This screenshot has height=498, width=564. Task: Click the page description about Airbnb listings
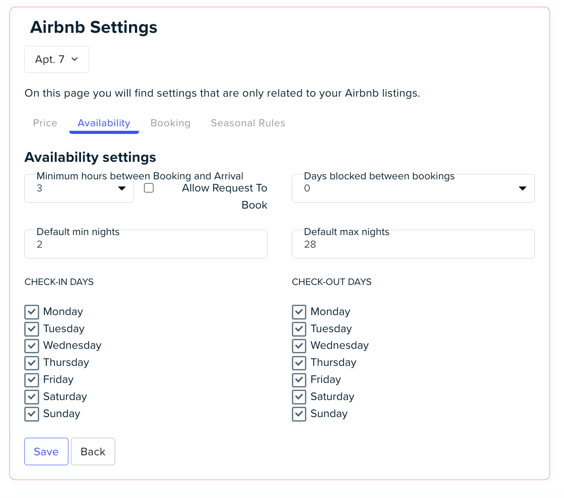[x=223, y=93]
